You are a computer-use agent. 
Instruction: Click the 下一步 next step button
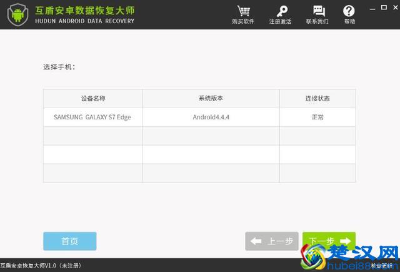[x=329, y=241]
